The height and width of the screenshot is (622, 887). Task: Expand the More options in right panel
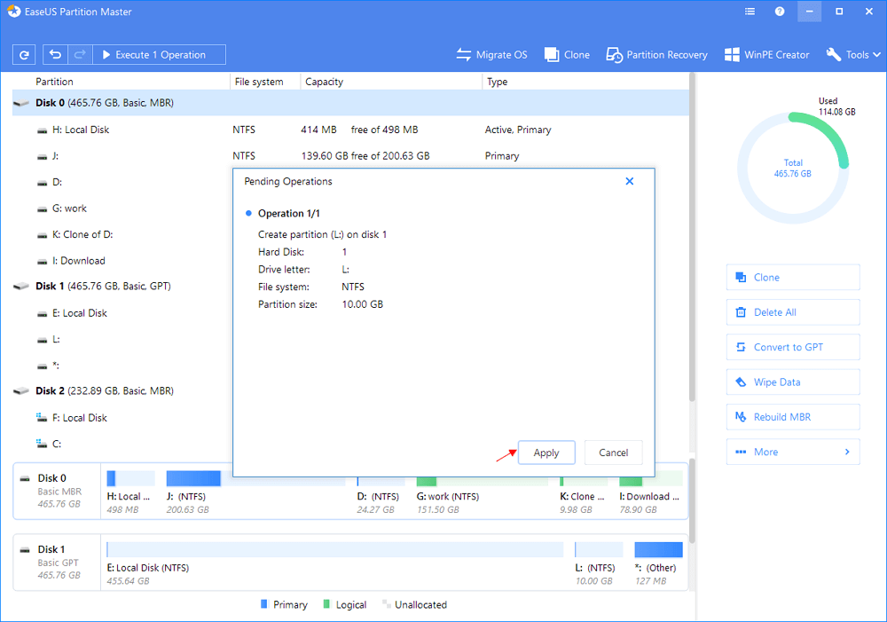[792, 452]
